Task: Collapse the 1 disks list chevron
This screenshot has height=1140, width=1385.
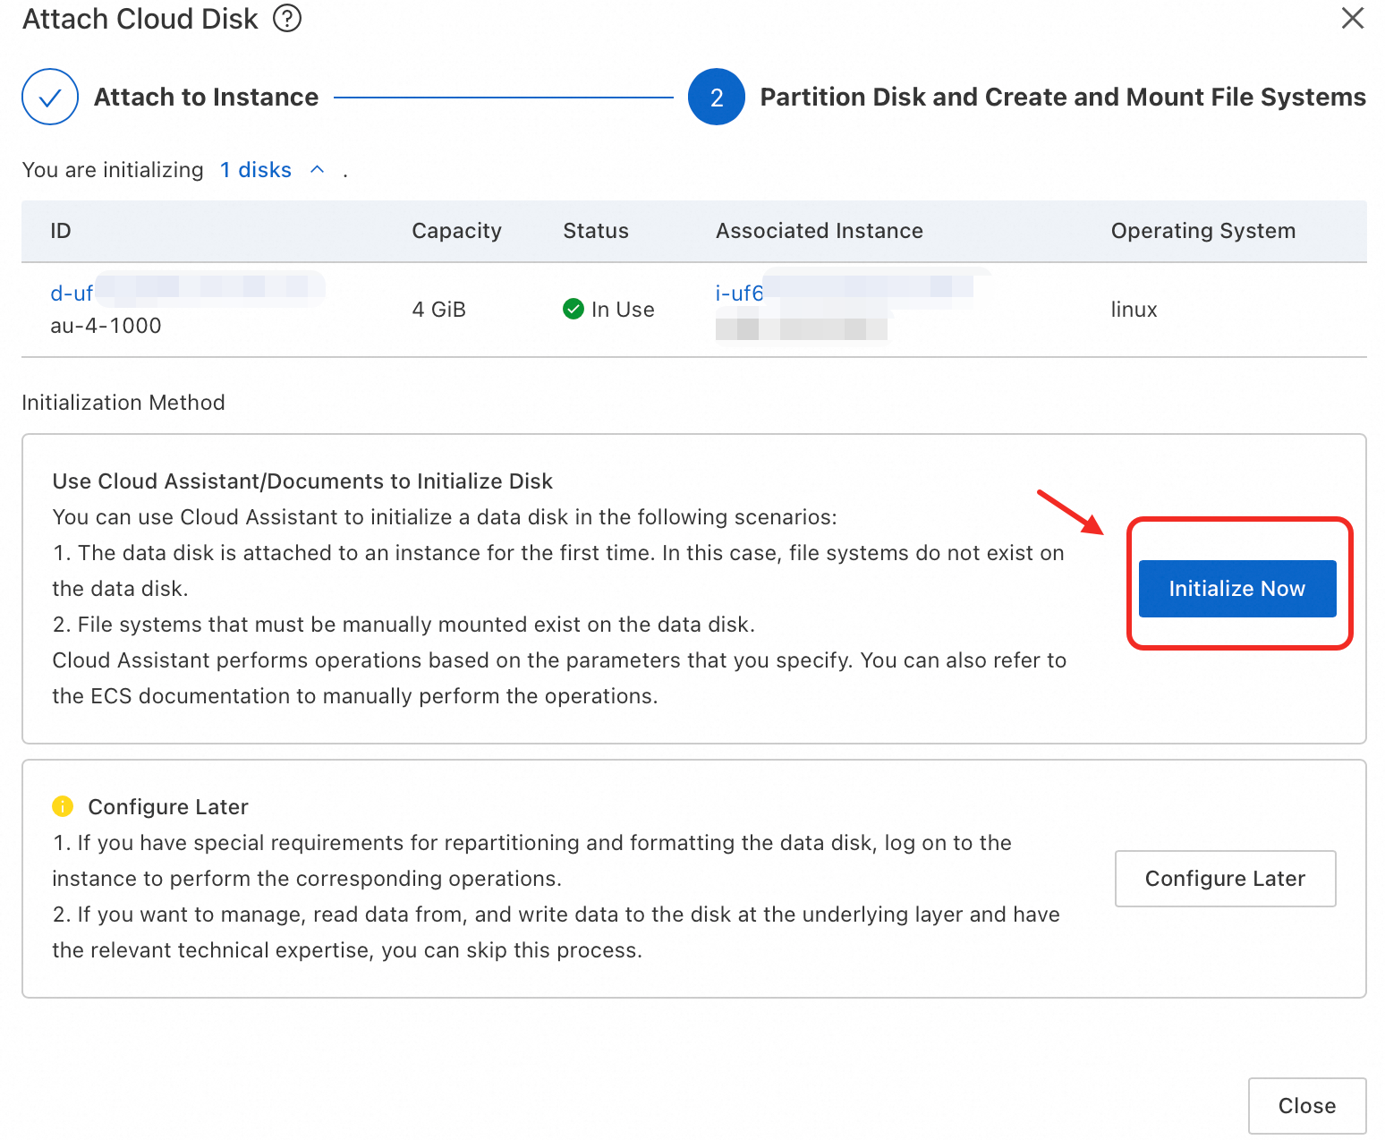Action: (x=317, y=169)
